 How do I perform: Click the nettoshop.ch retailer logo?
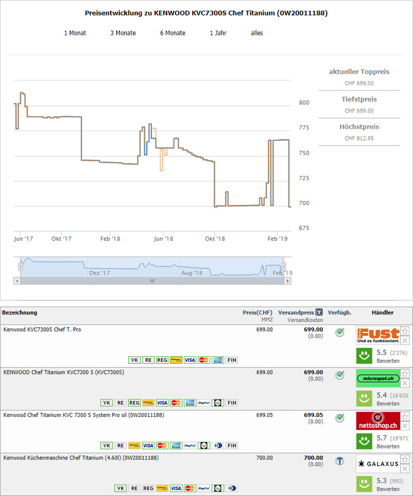[378, 421]
